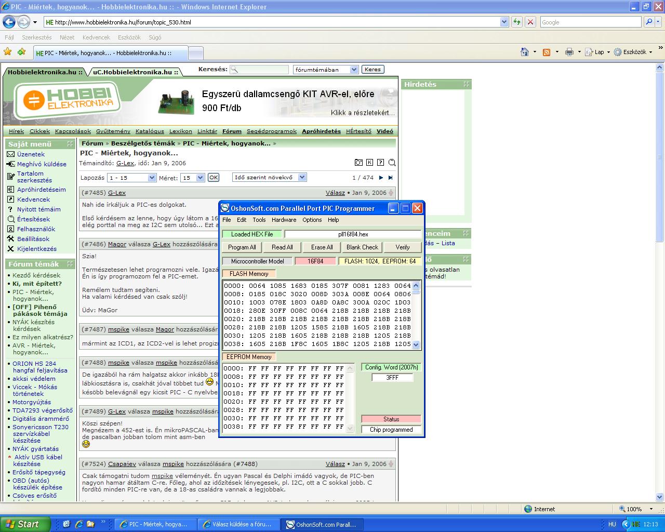Image resolution: width=665 pixels, height=532 pixels.
Task: Click the envelope icon beside Üzenetek
Action: (10, 154)
